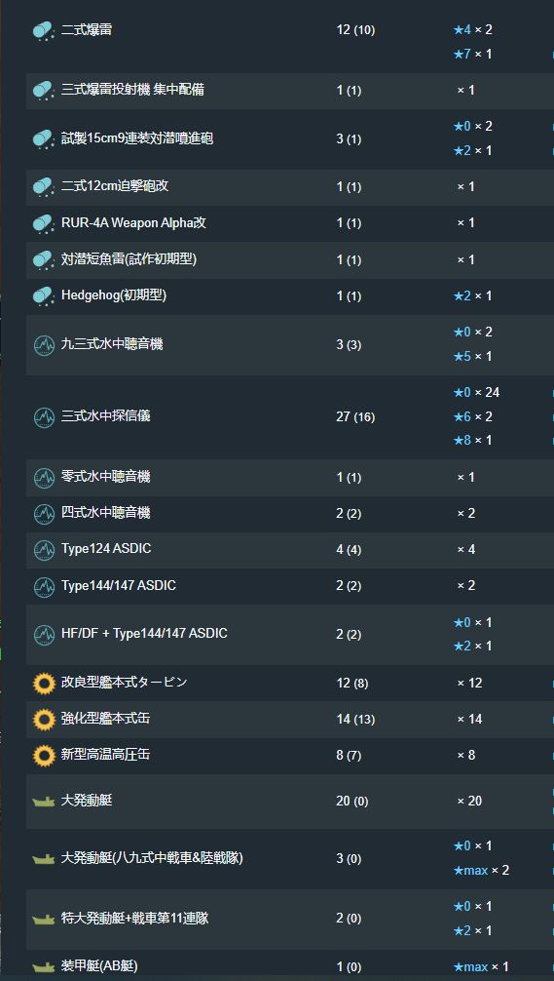Image resolution: width=554 pixels, height=981 pixels.
Task: Select the sonar icon next to Type124 ASDIC
Action: coord(44,550)
